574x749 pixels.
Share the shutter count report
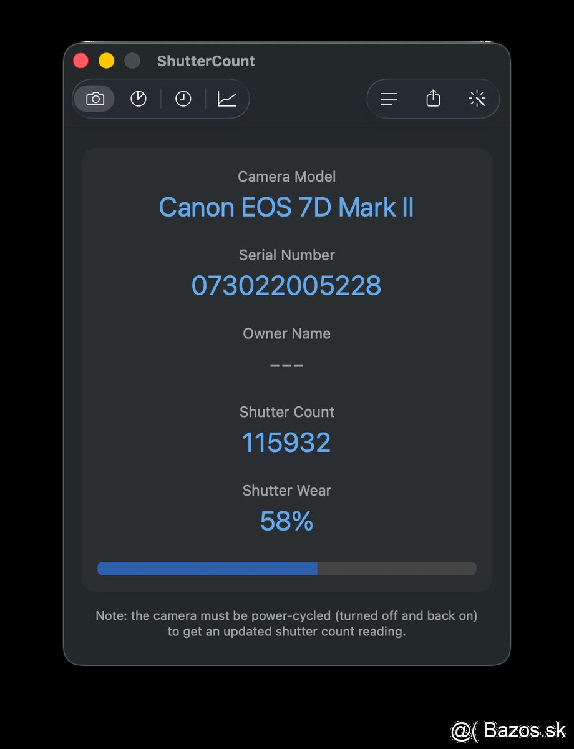[x=433, y=99]
